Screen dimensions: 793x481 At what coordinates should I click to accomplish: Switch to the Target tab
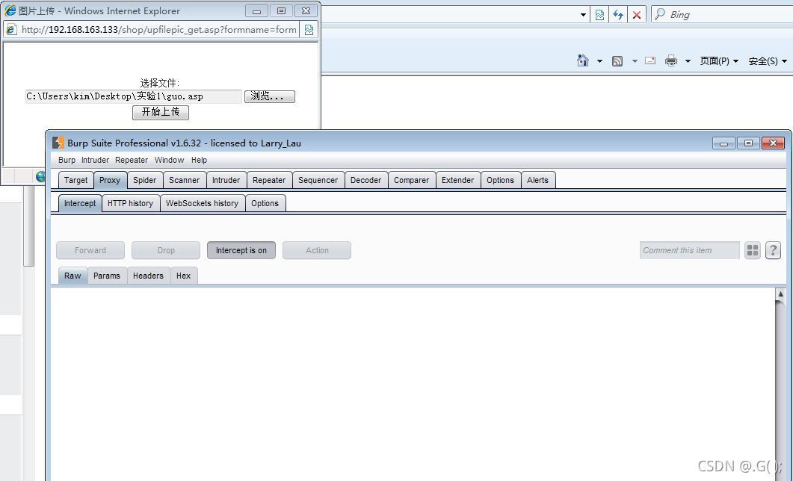(x=75, y=180)
